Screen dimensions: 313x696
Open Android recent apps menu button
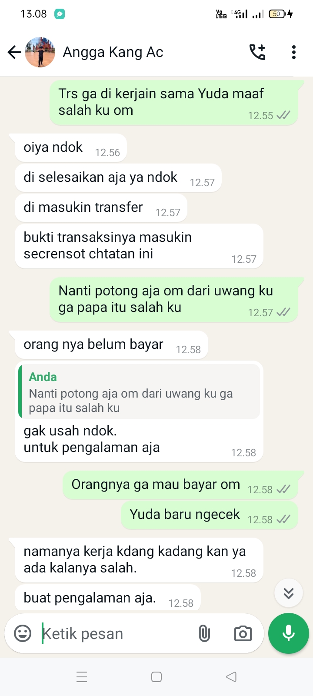coord(82,677)
